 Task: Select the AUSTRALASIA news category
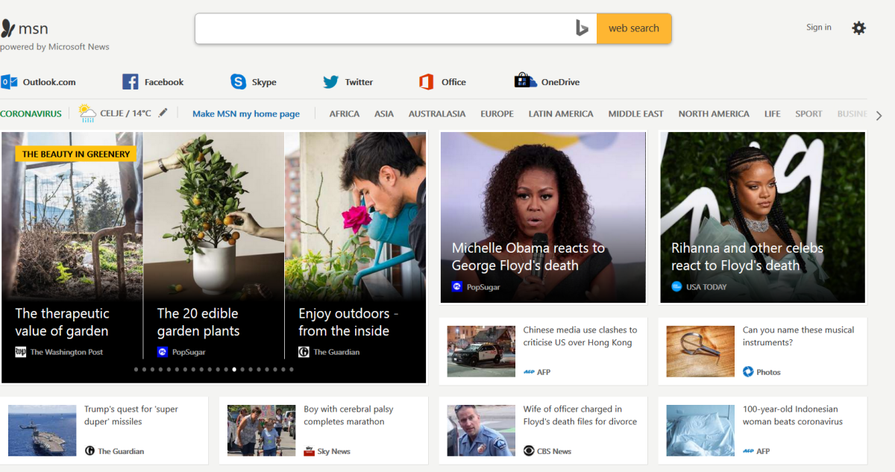pyautogui.click(x=437, y=114)
